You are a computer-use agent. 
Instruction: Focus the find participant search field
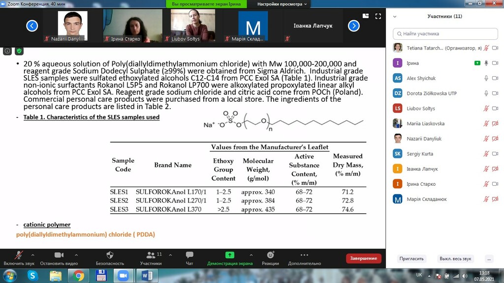(x=445, y=34)
